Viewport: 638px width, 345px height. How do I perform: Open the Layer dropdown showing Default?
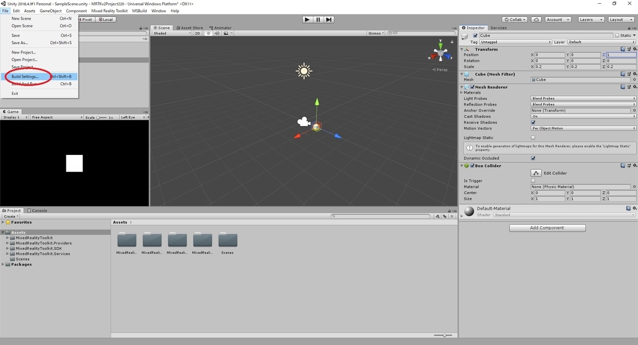[602, 42]
